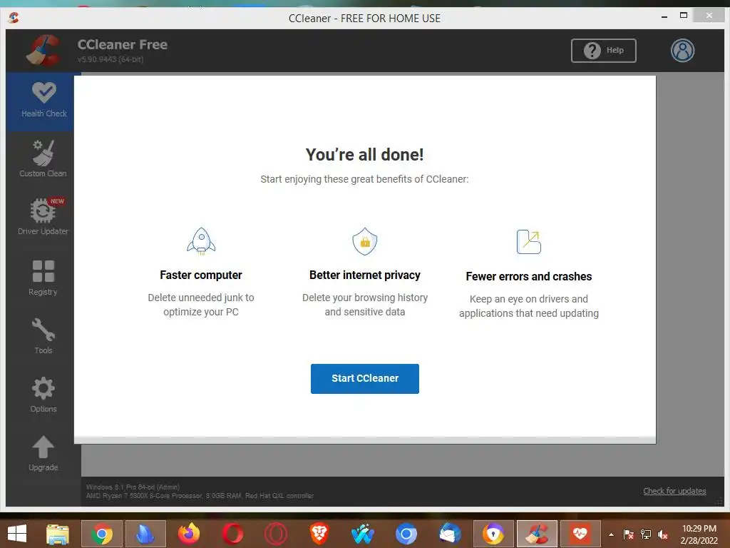The image size is (730, 548).
Task: Launch Firefox from the taskbar
Action: [x=188, y=534]
